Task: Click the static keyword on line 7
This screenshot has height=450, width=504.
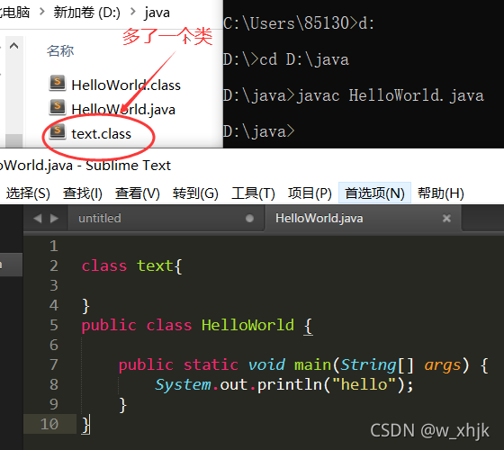Action: point(211,364)
